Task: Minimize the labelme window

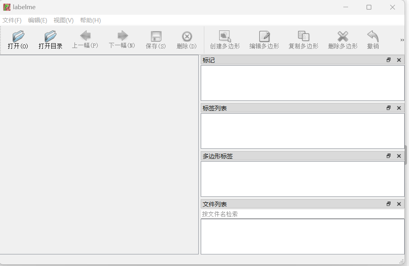Action: (346, 7)
